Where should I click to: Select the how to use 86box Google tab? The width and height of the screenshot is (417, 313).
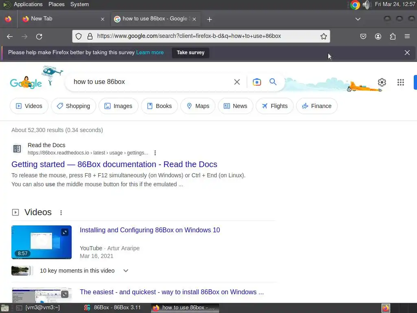(x=156, y=19)
